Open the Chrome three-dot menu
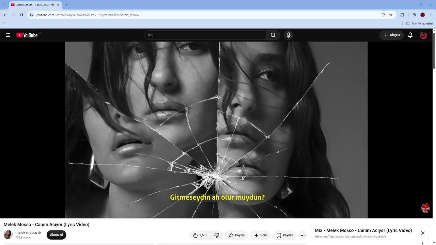This screenshot has height=245, width=436. pyautogui.click(x=431, y=15)
